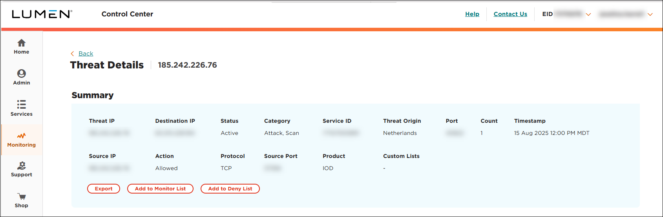The image size is (663, 217).
Task: Click the Port column label
Action: pyautogui.click(x=452, y=121)
